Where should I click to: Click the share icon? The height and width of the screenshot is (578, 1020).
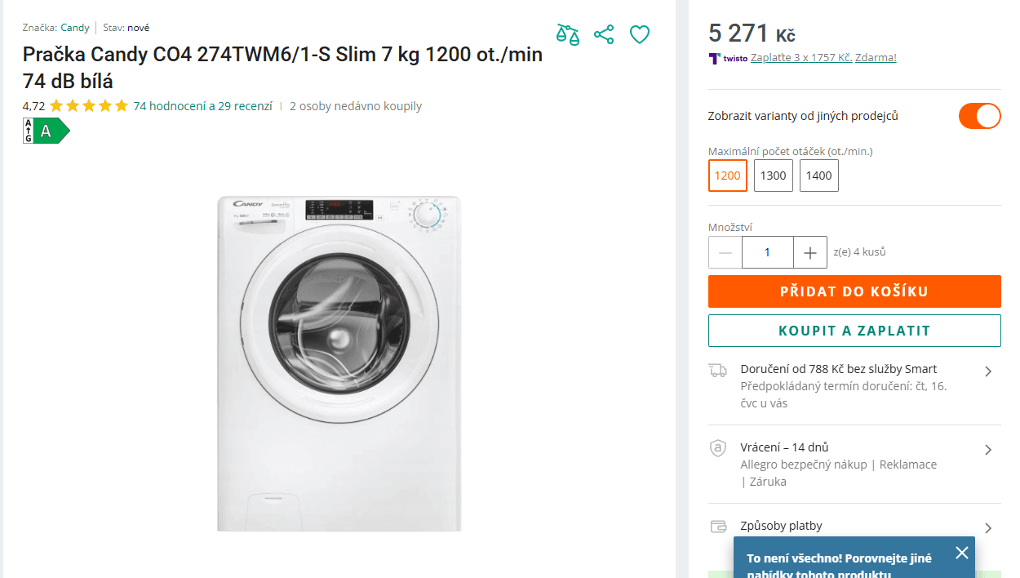(x=604, y=34)
